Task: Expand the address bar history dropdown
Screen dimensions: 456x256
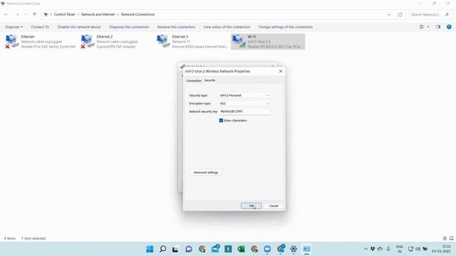Action: (389, 14)
